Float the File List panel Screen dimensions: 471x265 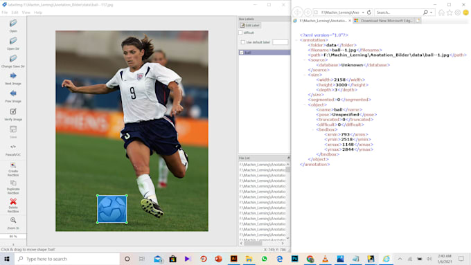pyautogui.click(x=288, y=158)
